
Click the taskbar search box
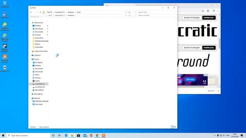(x=28, y=135)
